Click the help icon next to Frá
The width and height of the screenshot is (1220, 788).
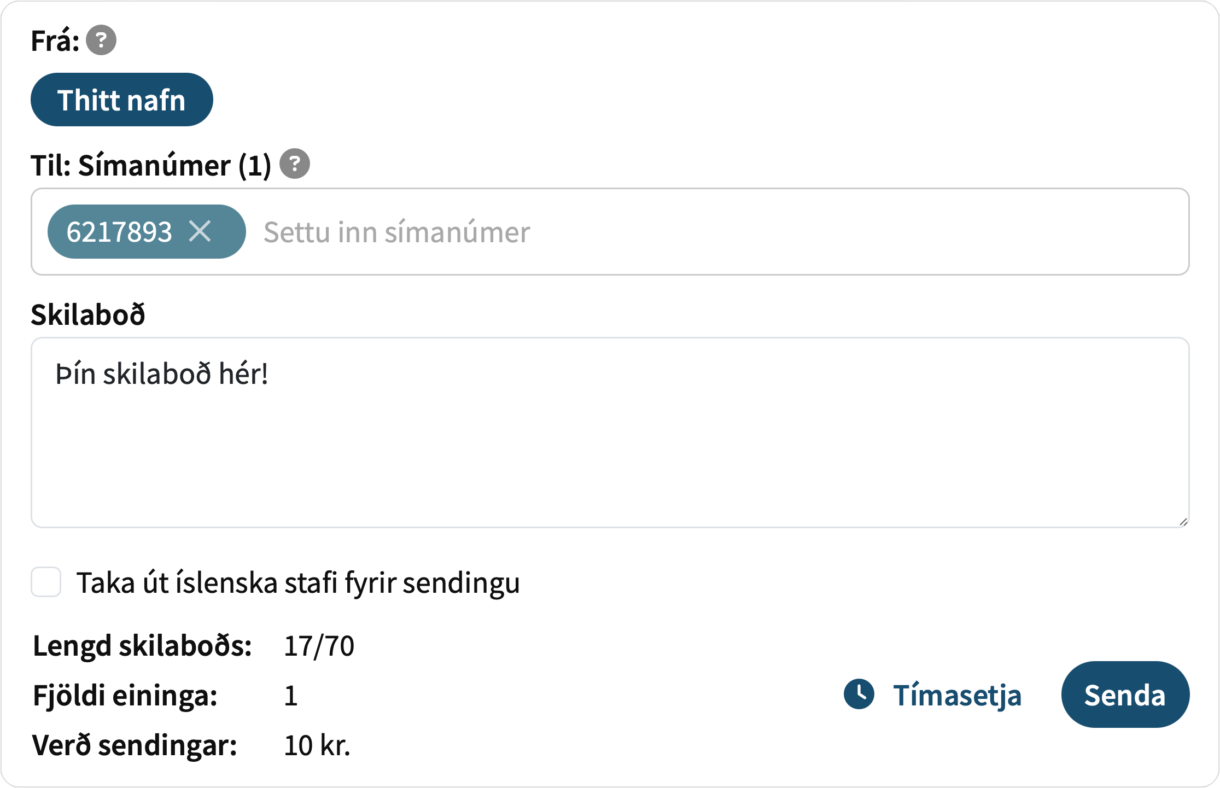tap(101, 40)
